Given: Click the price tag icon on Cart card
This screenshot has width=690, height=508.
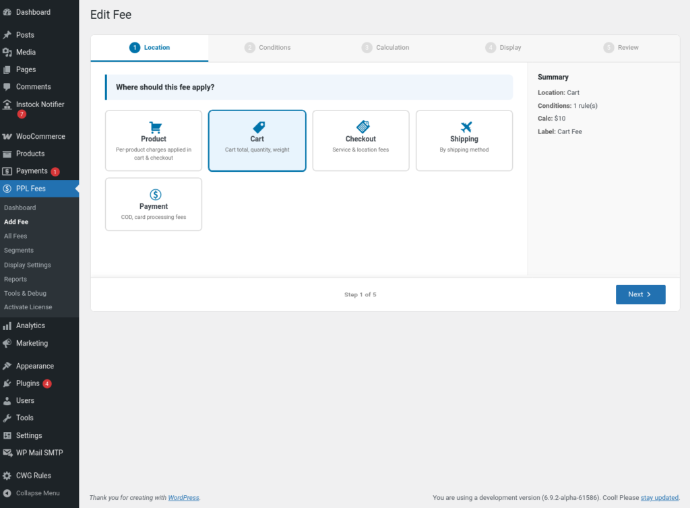Looking at the screenshot, I should (259, 127).
